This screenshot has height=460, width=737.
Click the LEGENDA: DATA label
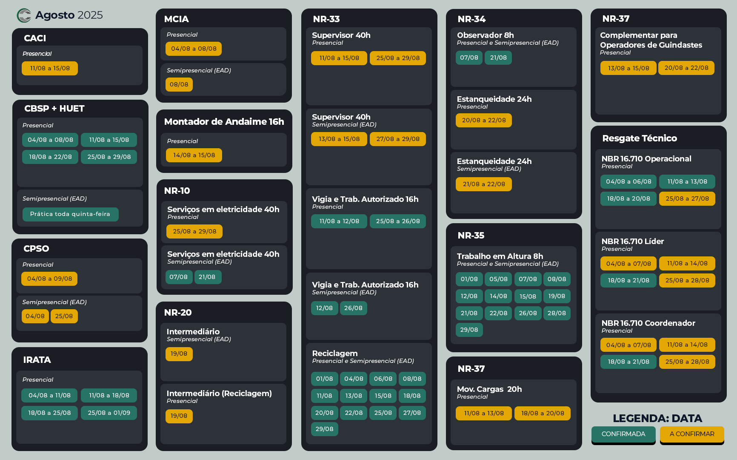657,418
